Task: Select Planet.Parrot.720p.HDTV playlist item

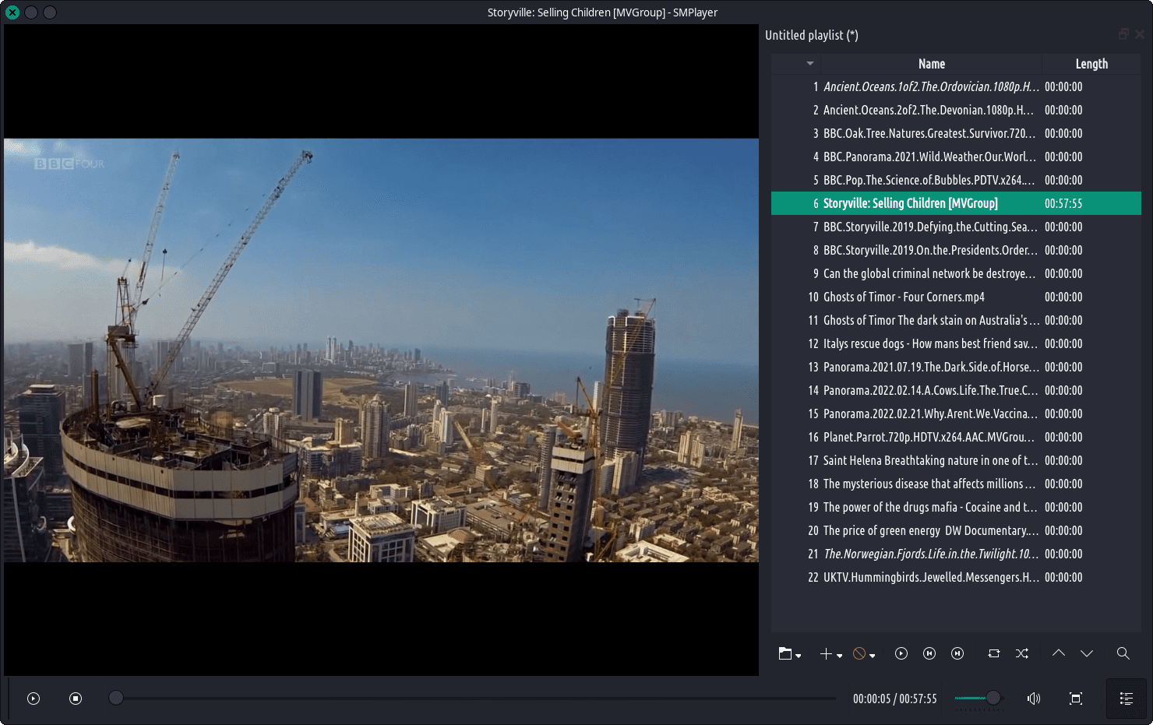Action: (956, 437)
